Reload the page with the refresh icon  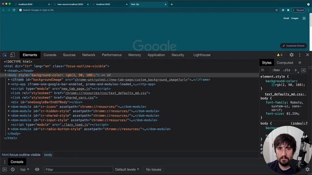[x=14, y=10]
